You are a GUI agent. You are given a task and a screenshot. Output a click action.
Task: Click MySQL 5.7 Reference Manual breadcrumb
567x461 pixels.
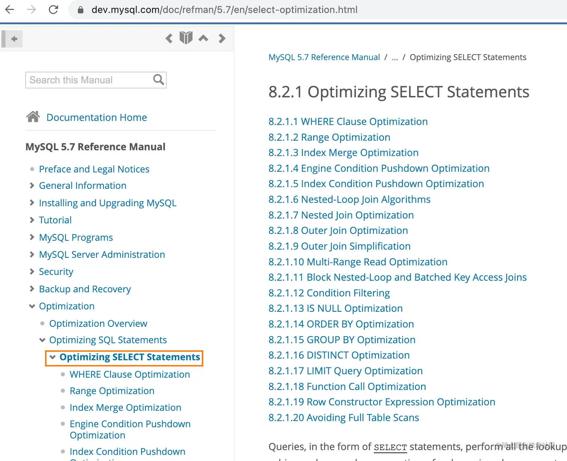(324, 57)
